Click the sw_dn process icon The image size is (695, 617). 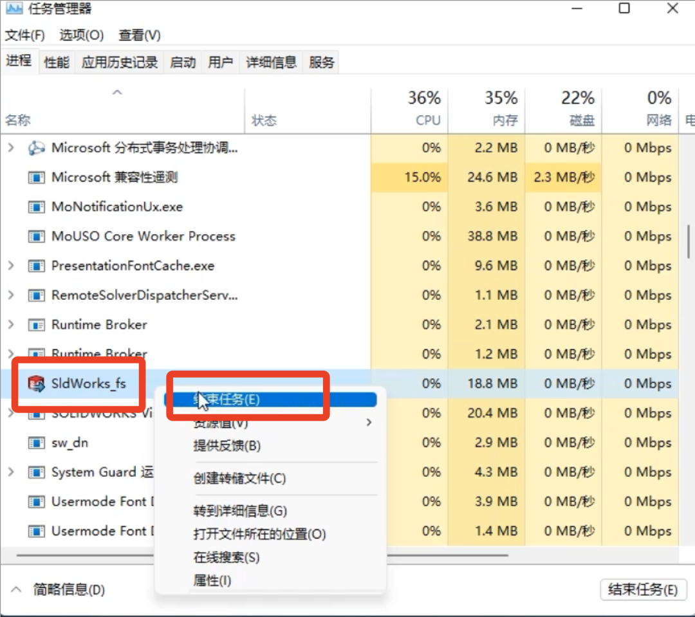pos(37,443)
